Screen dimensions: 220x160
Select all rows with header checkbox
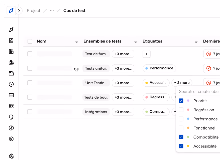click(x=30, y=41)
